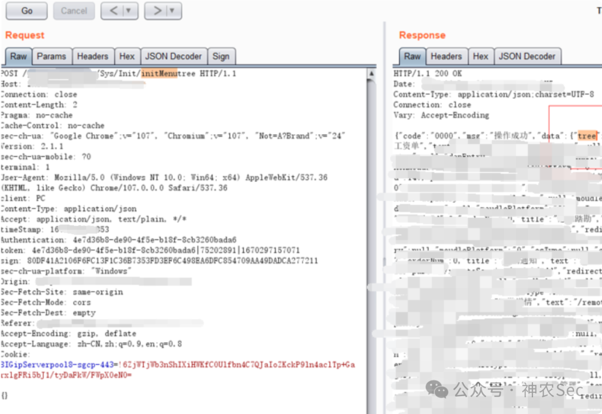Go forward with the right arrow icon
Image resolution: width=602 pixels, height=414 pixels.
coord(157,11)
